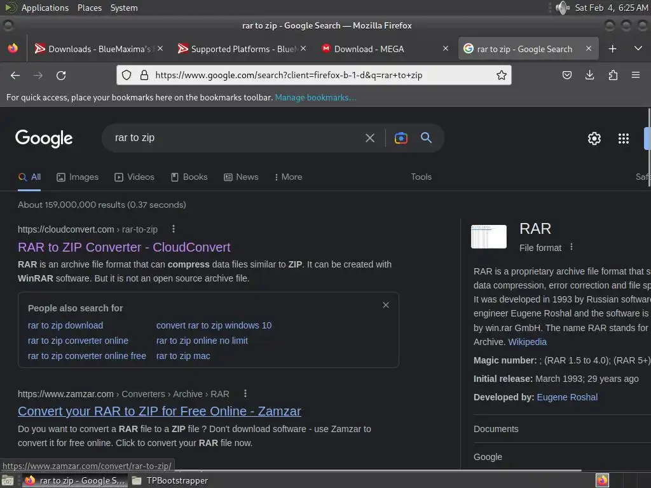Viewport: 651px width, 488px height.
Task: Open the date and time clock
Action: click(611, 8)
